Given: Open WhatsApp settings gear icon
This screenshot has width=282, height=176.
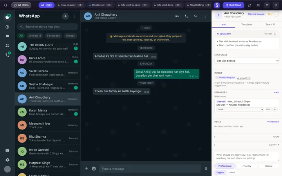Looking at the screenshot, I should [x=7, y=160].
